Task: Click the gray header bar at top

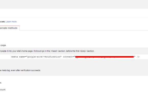Action: pyautogui.click(x=74, y=4)
